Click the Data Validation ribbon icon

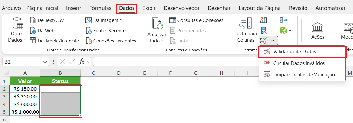pos(263,41)
